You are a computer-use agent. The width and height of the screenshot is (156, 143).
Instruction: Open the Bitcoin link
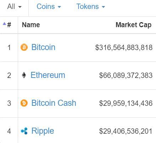tap(43, 47)
